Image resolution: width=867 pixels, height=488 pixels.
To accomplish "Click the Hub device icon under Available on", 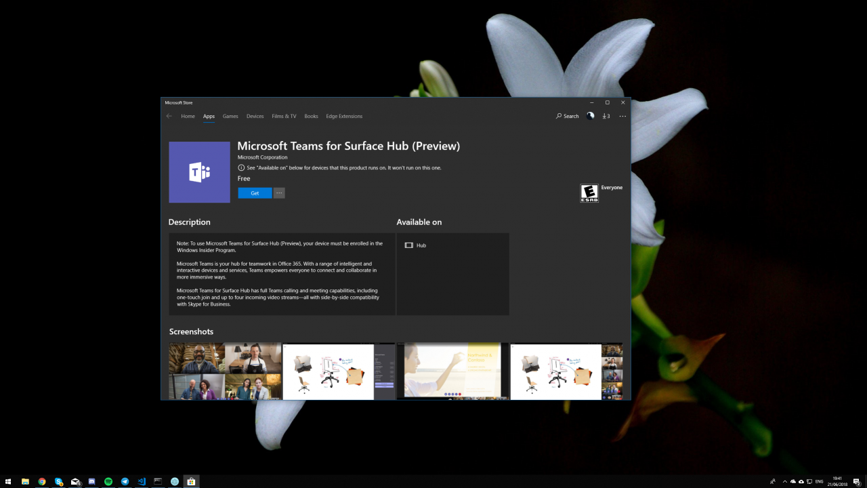I will click(x=409, y=245).
